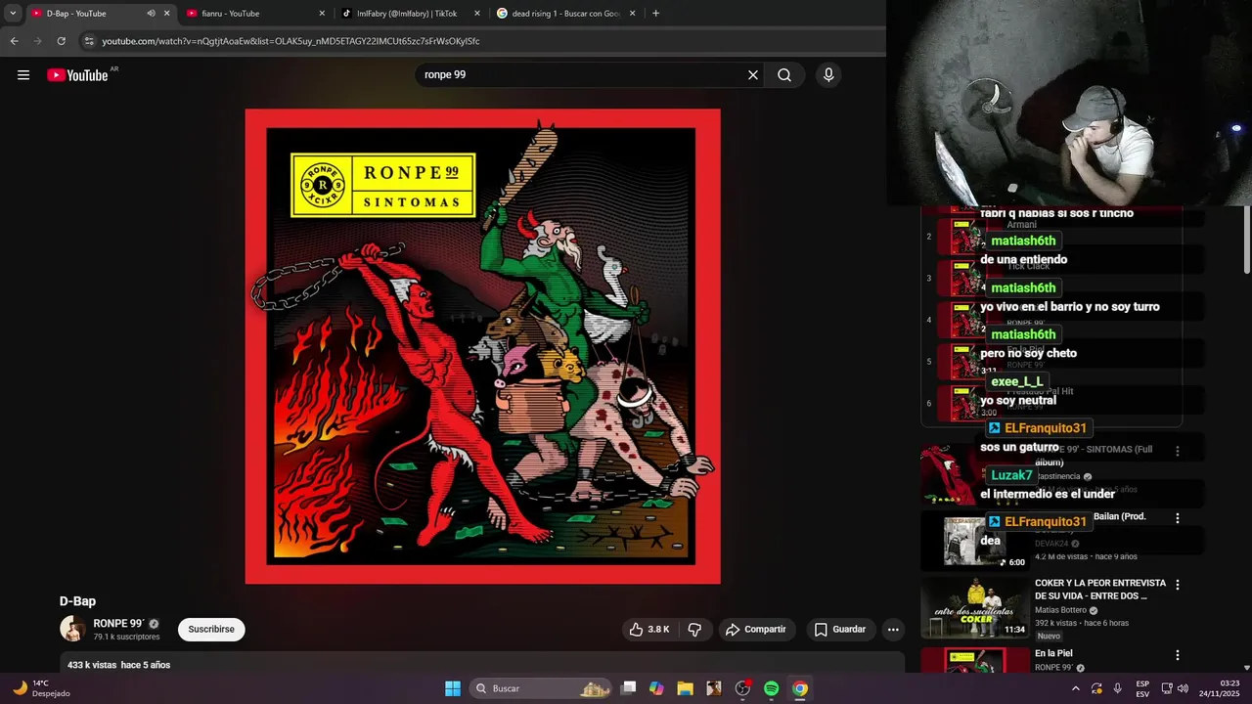Open options menu for SINTOMAS full album video

pos(1178,451)
